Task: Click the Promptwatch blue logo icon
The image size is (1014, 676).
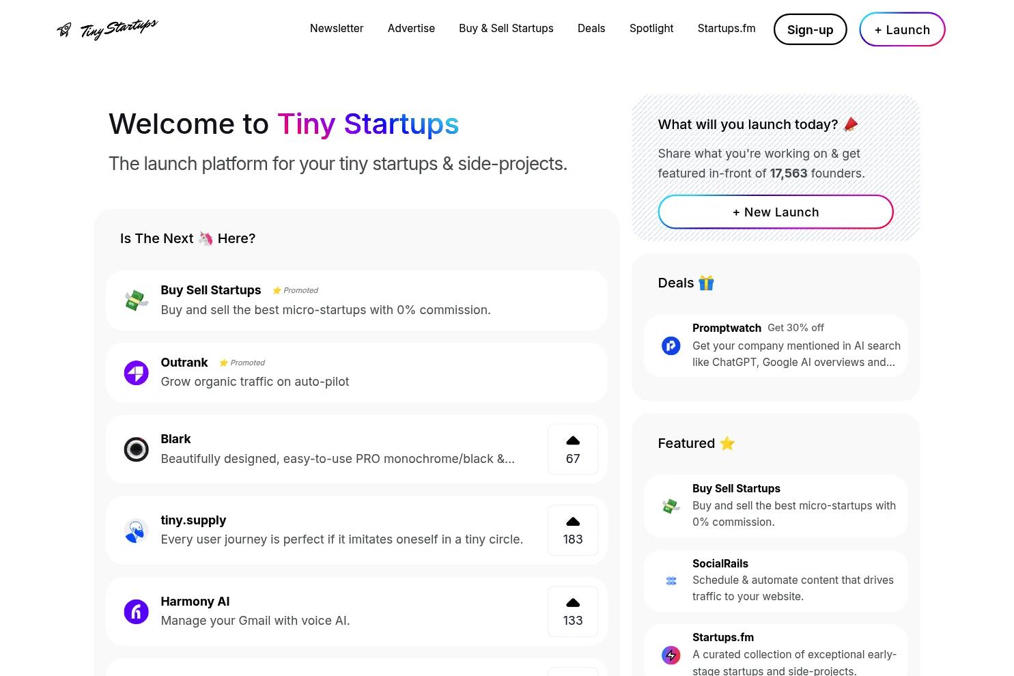Action: 671,346
